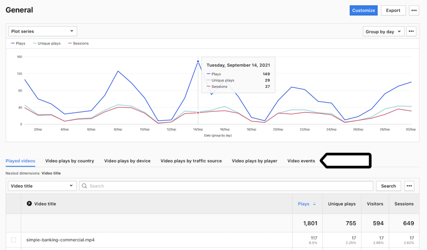
Task: Open the Video events tab
Action: pyautogui.click(x=301, y=161)
